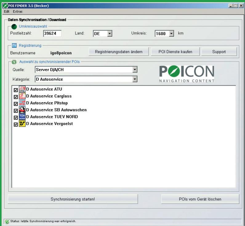Close the POI Finder window
Image resolution: width=245 pixels, height=226 pixels.
[241, 6]
